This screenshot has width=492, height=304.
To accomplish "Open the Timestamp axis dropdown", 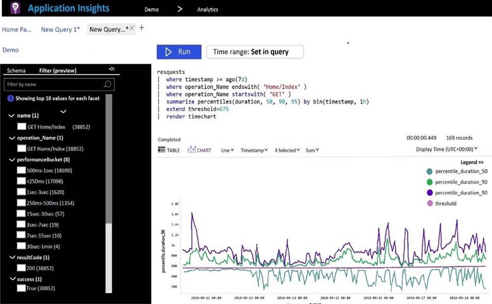I will click(x=254, y=150).
